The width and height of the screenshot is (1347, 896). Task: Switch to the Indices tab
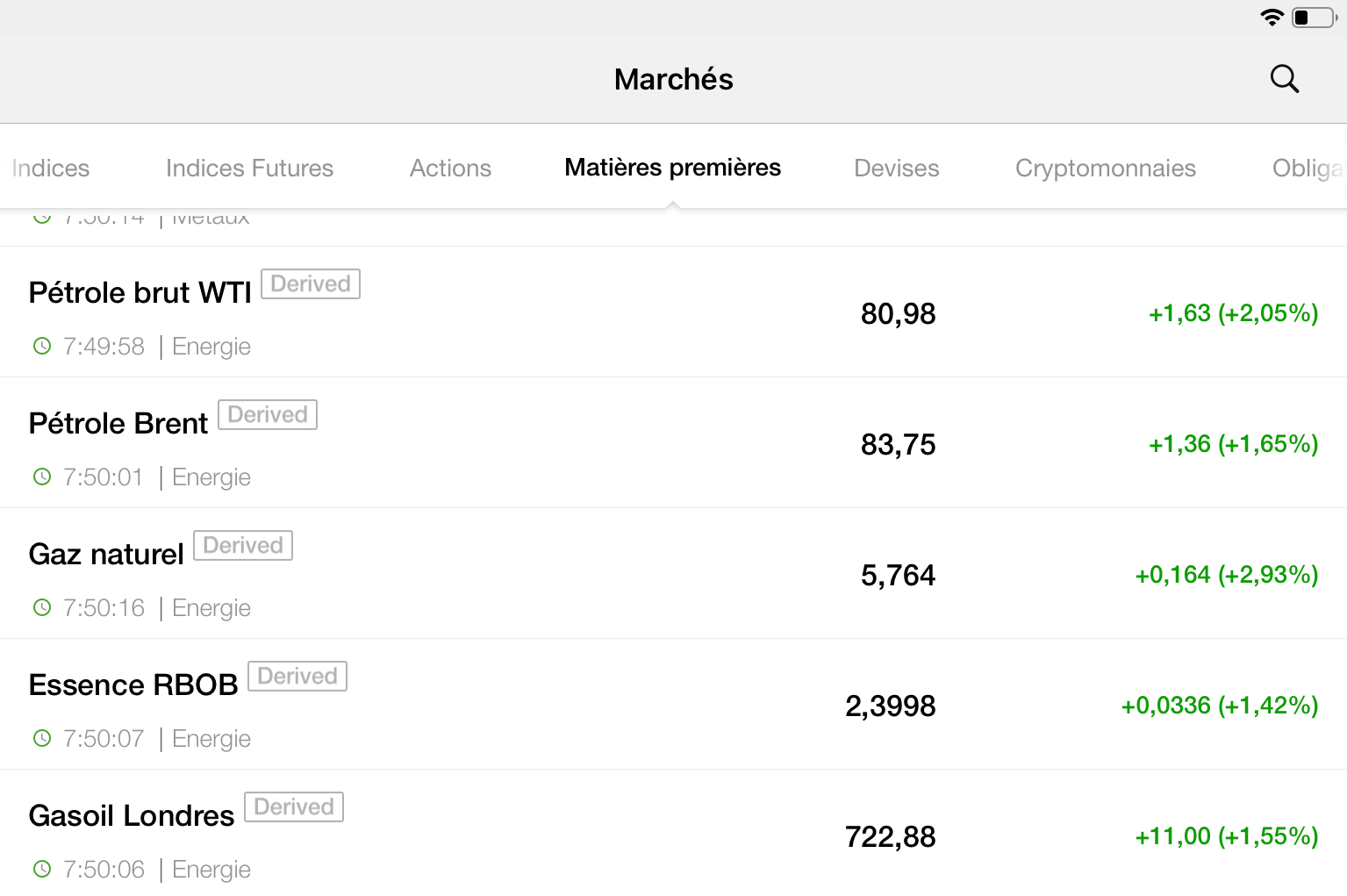coord(51,168)
